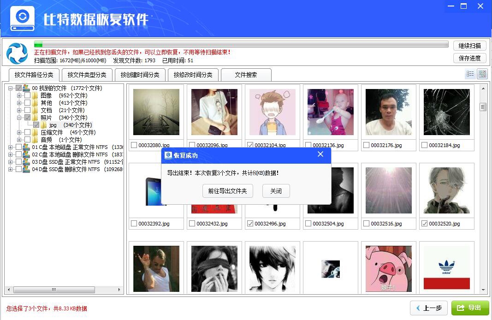Click the 其他 folder icon
Viewport: 492px width, 320px height.
[35, 103]
